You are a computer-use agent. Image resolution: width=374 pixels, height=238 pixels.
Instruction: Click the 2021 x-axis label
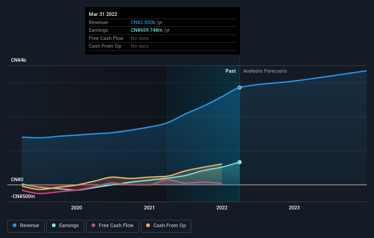coord(149,208)
